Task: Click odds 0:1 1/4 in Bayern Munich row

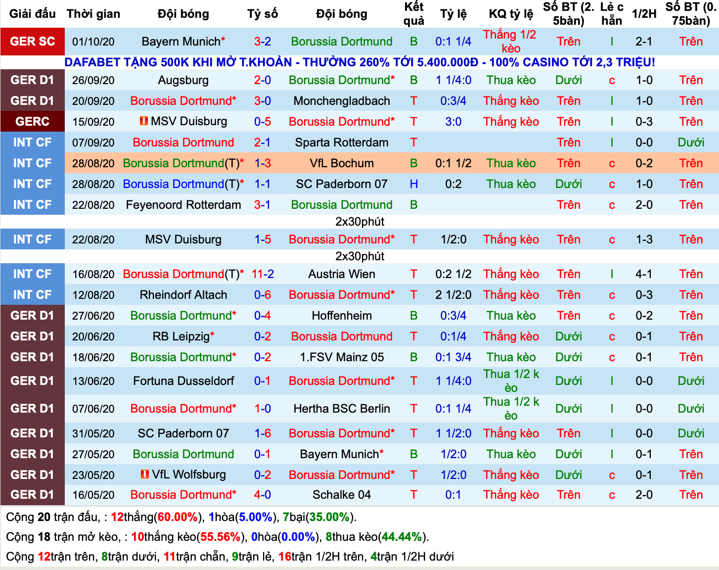Action: pyautogui.click(x=453, y=42)
